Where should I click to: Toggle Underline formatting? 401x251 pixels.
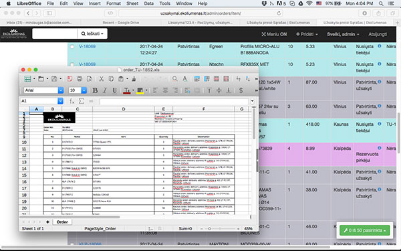pos(114,90)
